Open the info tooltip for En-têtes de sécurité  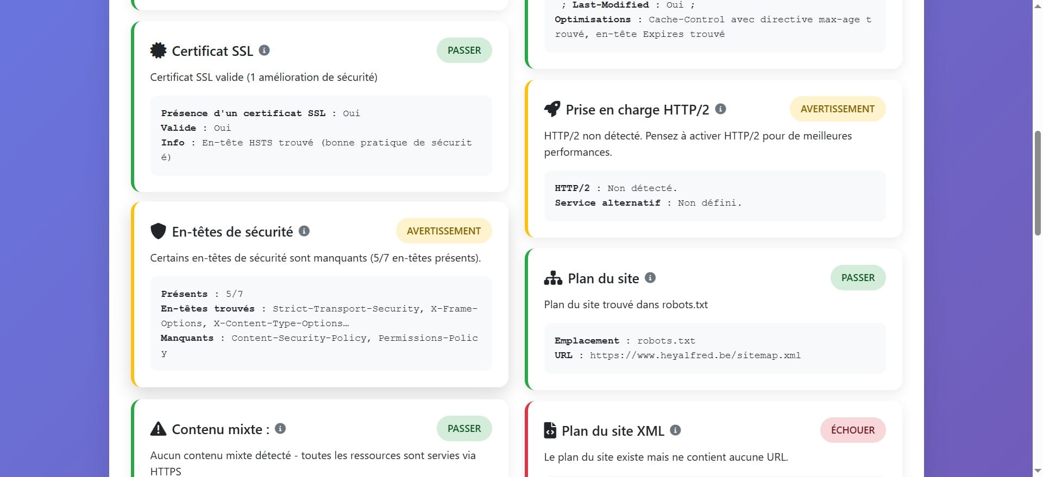(305, 231)
